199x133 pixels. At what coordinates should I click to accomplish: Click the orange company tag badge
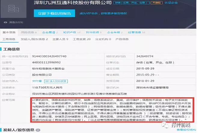tap(157, 3)
